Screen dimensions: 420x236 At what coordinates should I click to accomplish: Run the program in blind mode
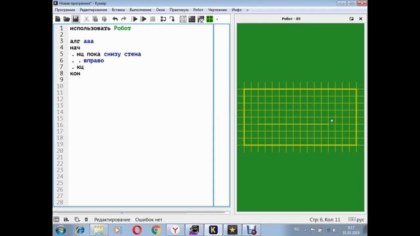click(144, 19)
